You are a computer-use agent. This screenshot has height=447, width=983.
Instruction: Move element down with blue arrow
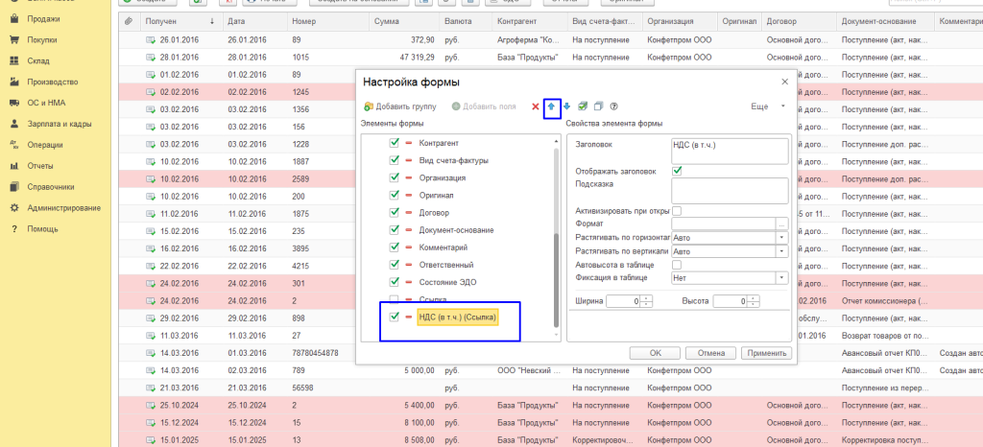click(567, 106)
